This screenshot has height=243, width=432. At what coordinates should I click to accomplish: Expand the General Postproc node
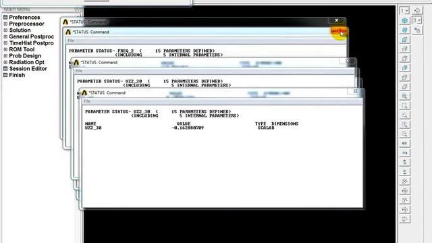click(5, 36)
